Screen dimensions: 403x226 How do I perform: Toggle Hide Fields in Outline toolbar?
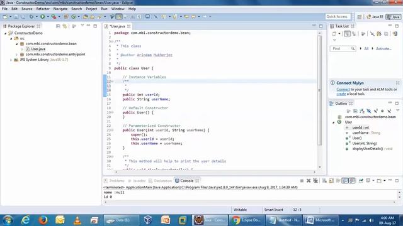[x=369, y=111]
